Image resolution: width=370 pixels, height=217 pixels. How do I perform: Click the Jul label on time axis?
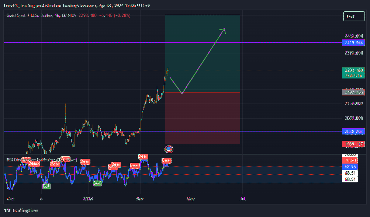point(242,199)
